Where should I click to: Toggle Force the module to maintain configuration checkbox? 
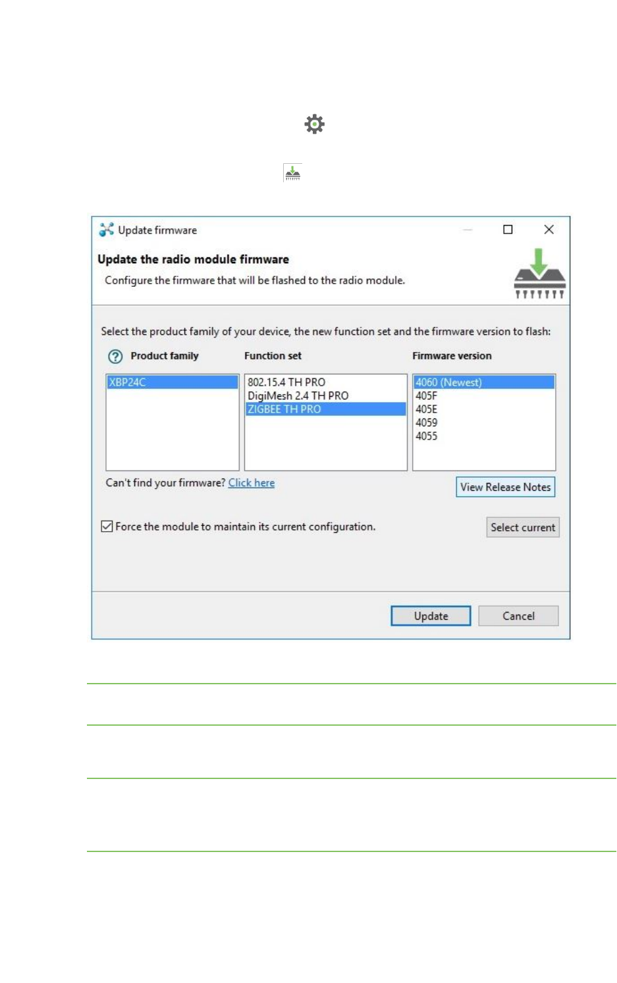[x=107, y=526]
